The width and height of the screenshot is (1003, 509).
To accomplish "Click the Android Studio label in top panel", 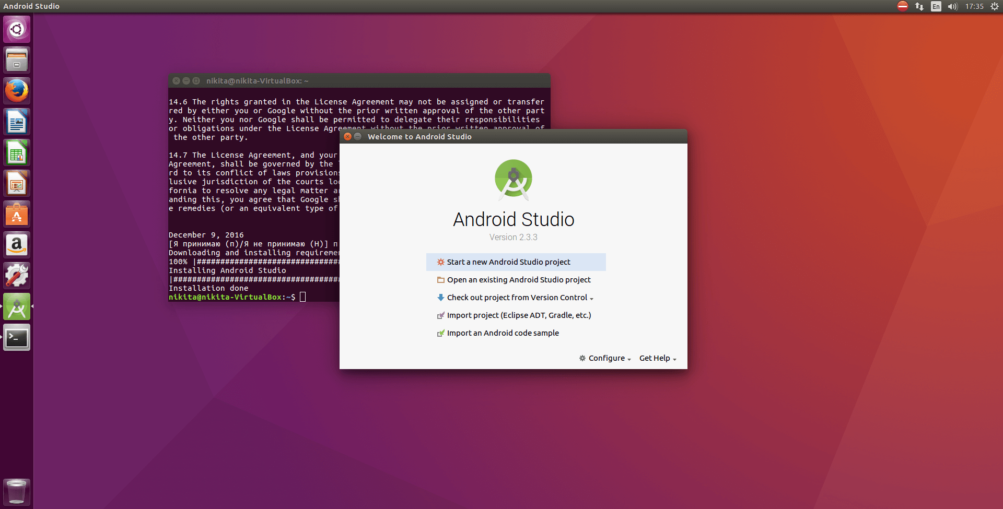I will pyautogui.click(x=31, y=6).
